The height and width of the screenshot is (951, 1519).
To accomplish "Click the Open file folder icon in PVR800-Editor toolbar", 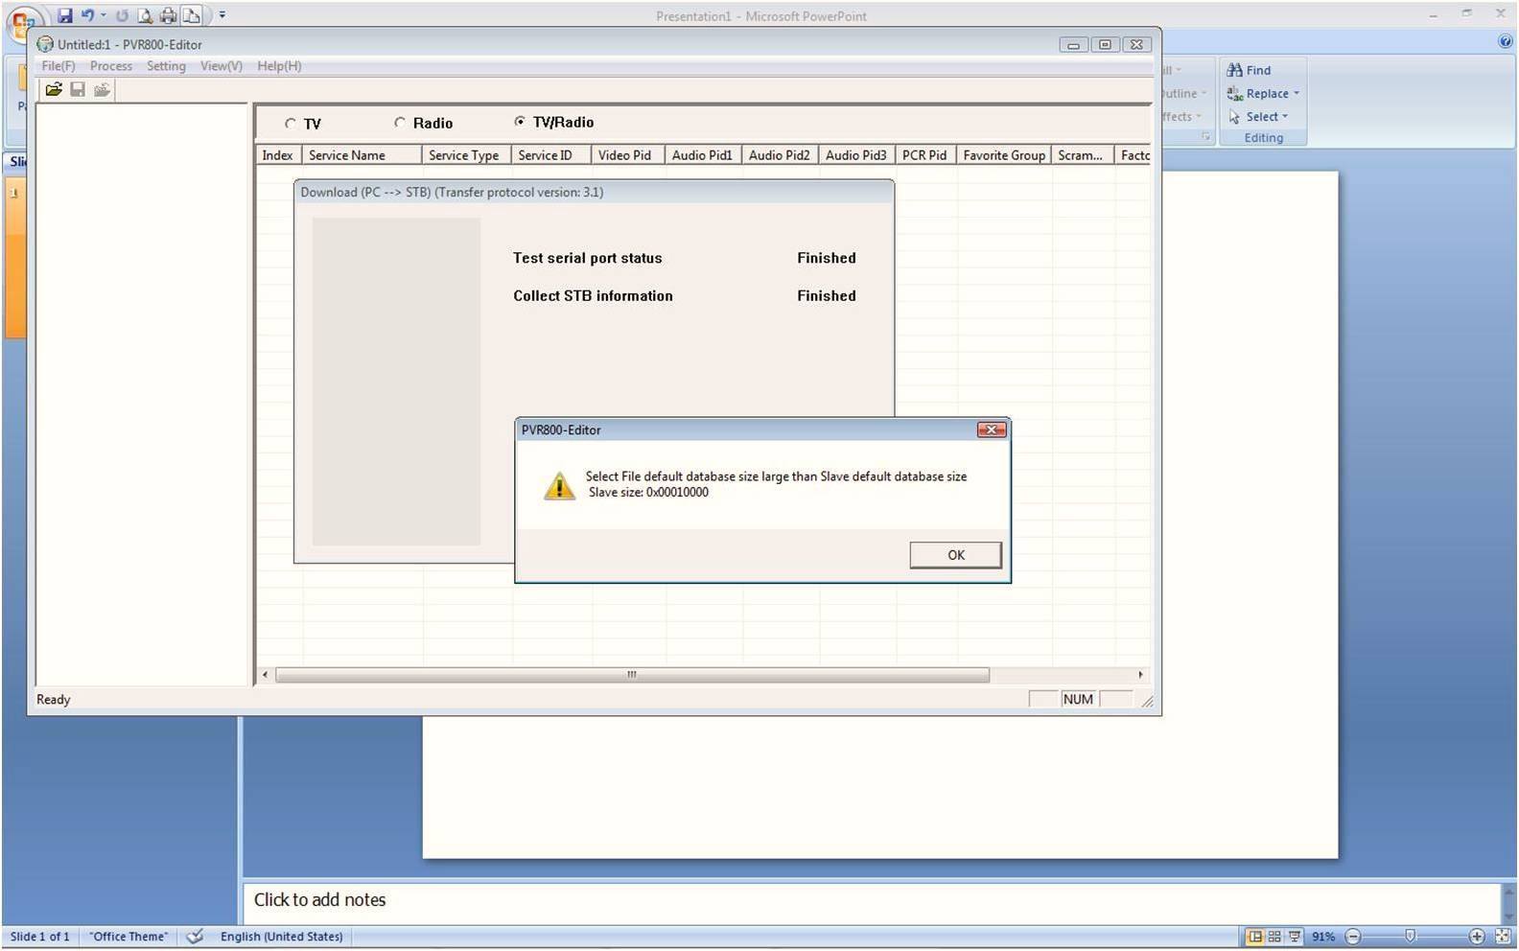I will pos(54,89).
